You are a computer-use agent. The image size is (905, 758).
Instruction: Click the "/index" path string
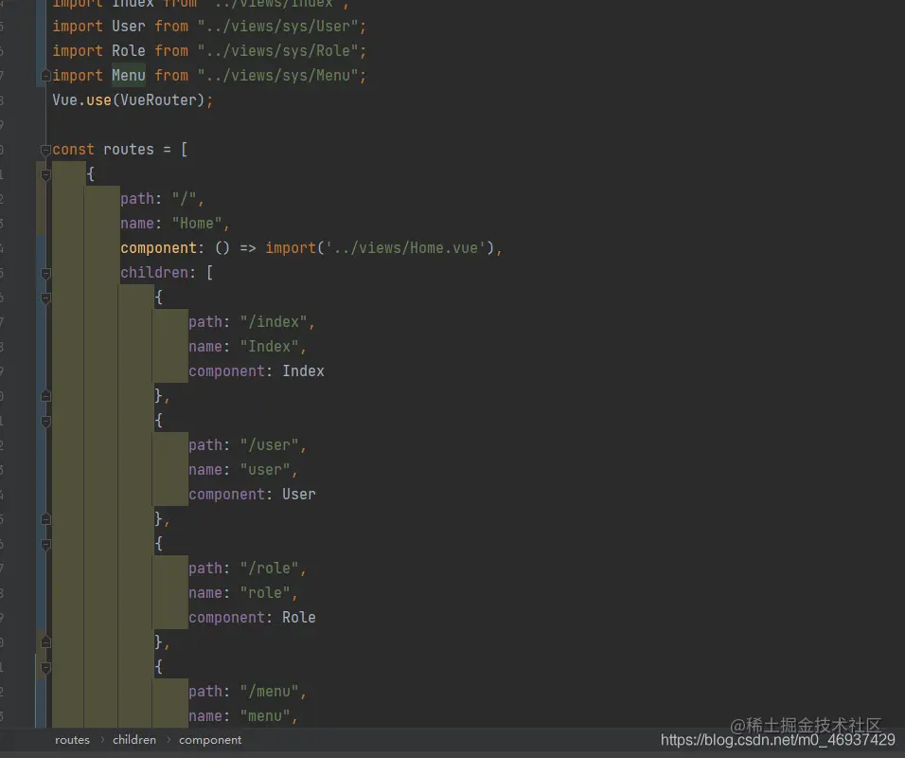(274, 322)
